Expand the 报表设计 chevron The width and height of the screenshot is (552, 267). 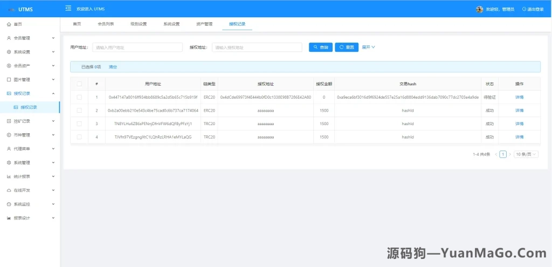click(x=53, y=218)
